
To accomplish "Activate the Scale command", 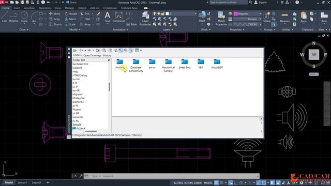I will [x=70, y=24].
